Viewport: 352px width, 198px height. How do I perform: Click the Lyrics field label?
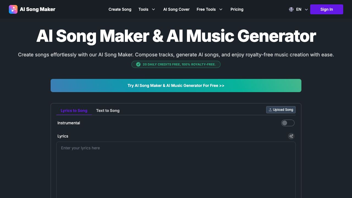tap(63, 136)
